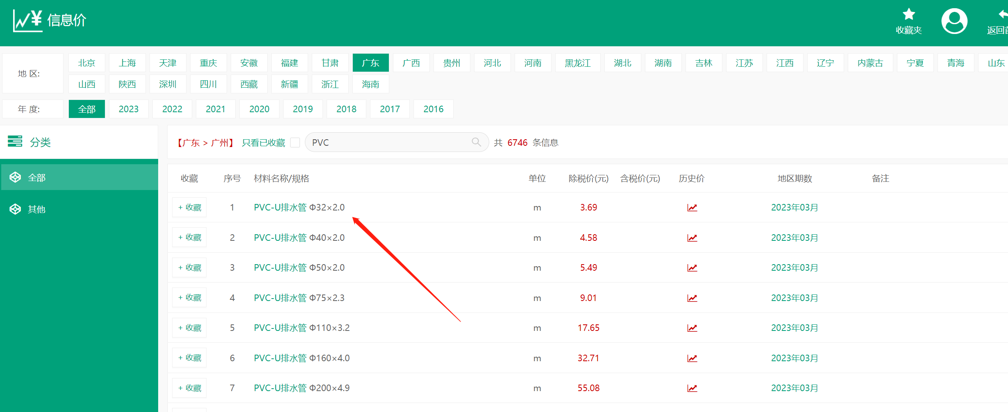The image size is (1008, 412).
Task: Open material PVC-U排水管 Φ32×2.0
Action: [x=299, y=207]
